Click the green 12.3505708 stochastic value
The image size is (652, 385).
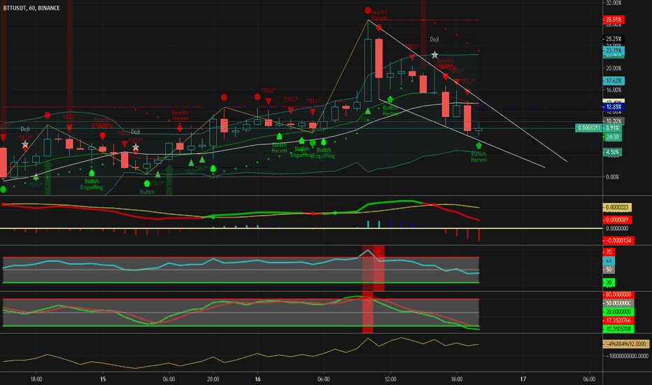pyautogui.click(x=618, y=329)
